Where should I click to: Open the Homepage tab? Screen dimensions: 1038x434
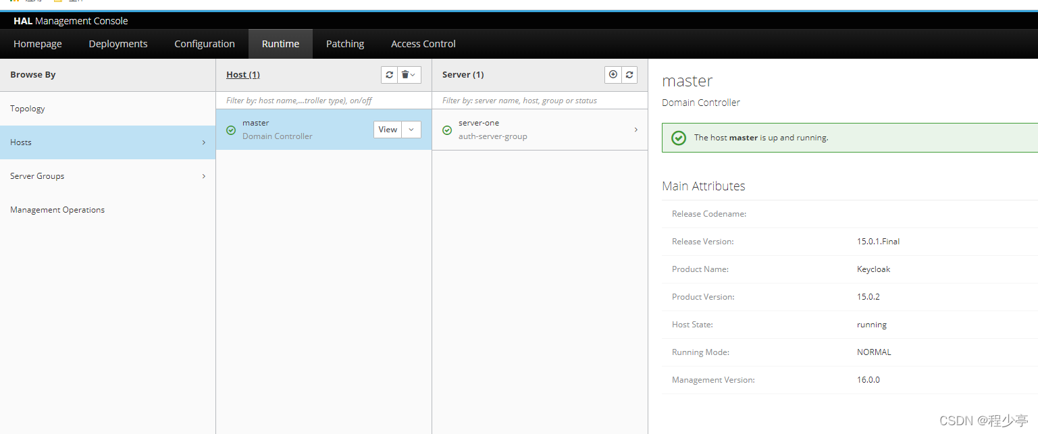pyautogui.click(x=38, y=44)
